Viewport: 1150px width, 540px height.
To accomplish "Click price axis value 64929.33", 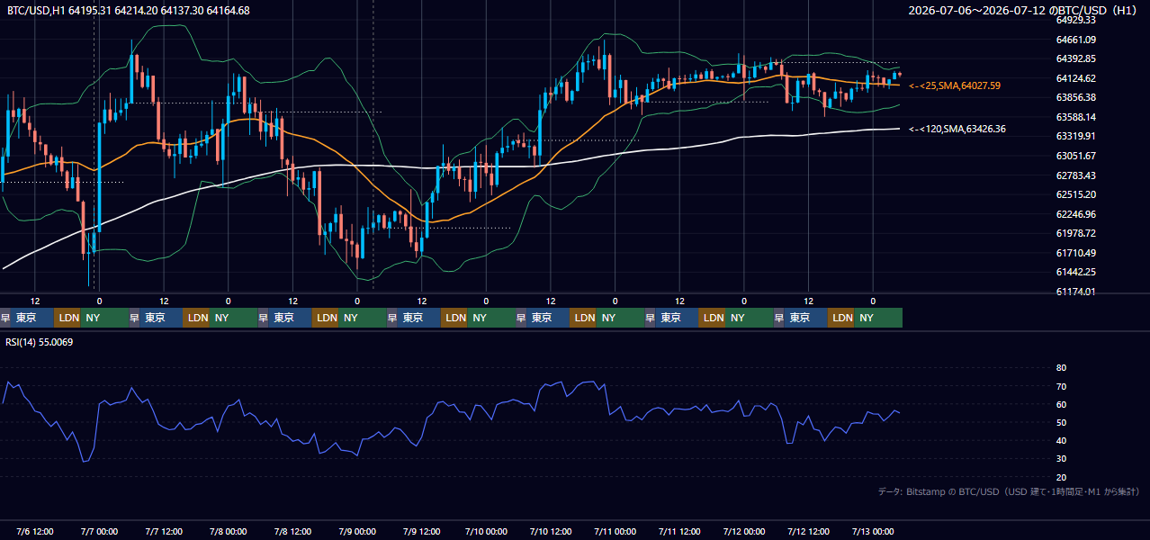I will pos(1076,20).
